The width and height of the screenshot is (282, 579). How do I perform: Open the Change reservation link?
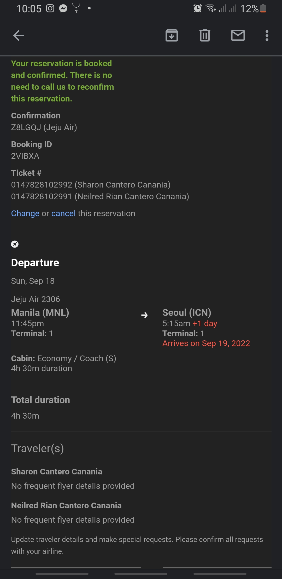pyautogui.click(x=25, y=213)
